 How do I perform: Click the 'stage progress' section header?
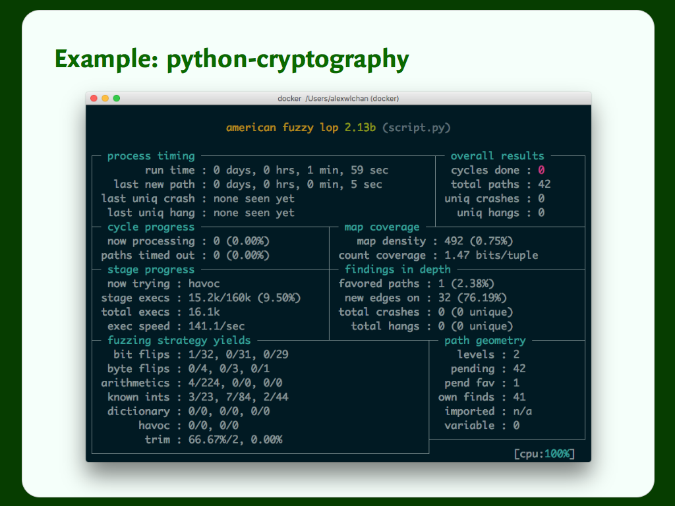(x=151, y=269)
